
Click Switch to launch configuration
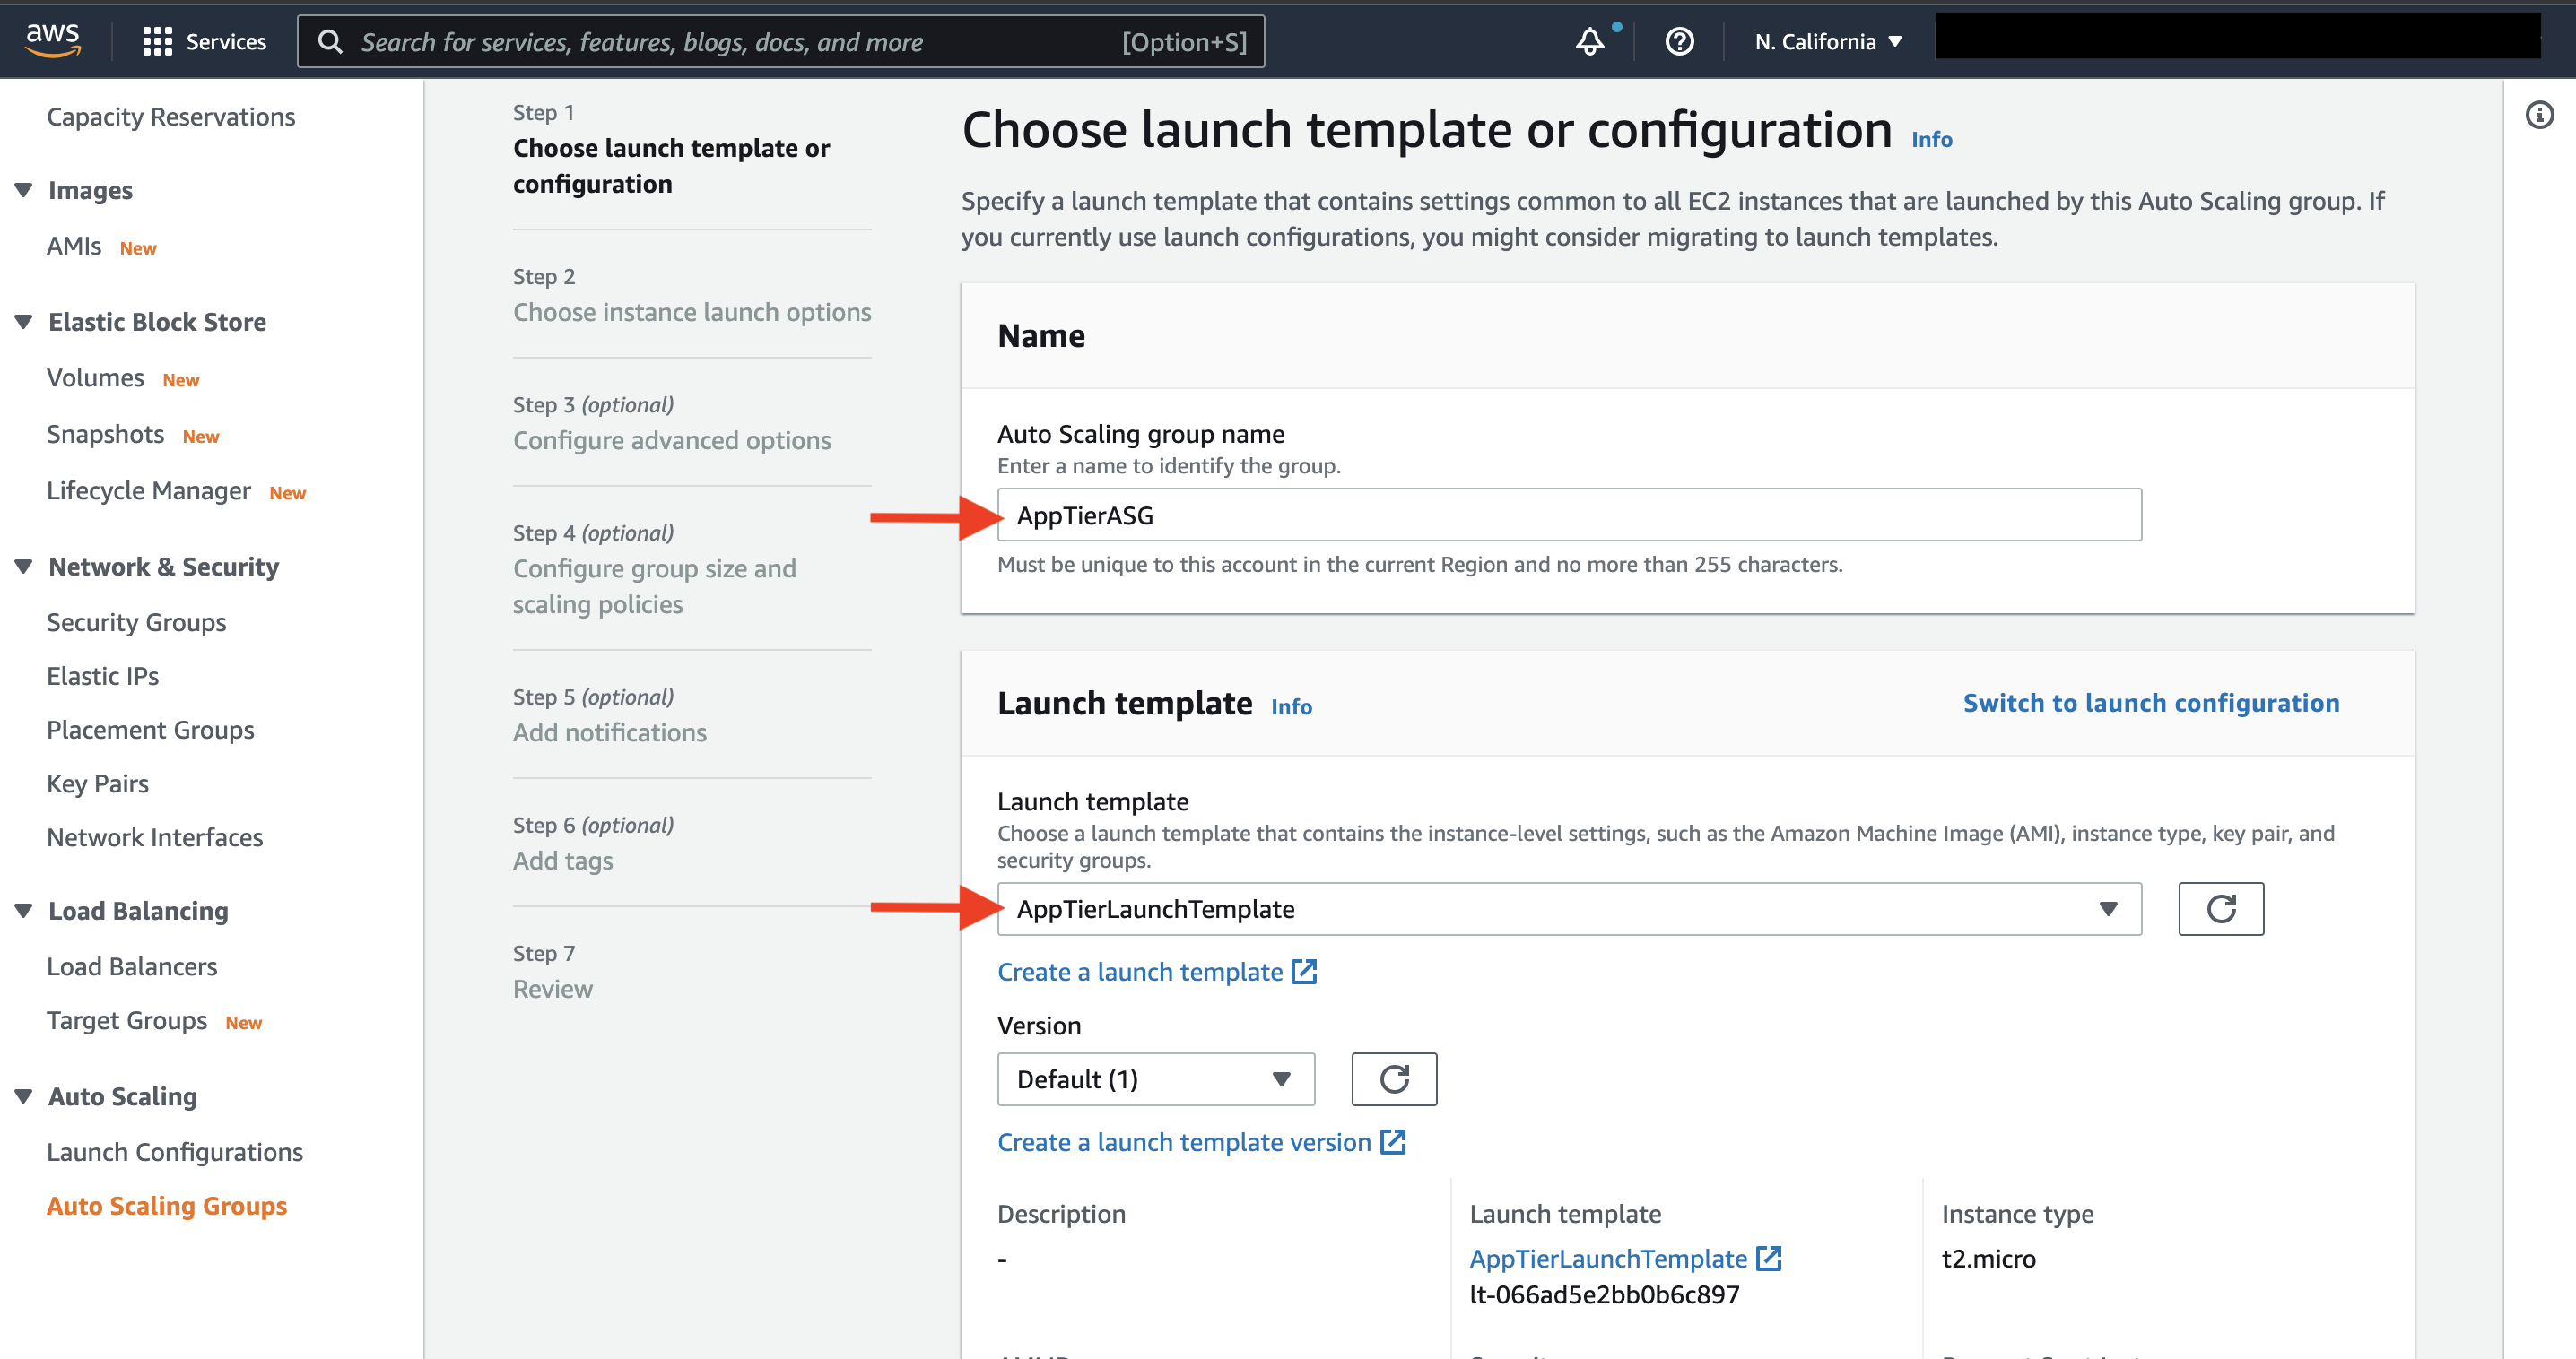(2151, 703)
